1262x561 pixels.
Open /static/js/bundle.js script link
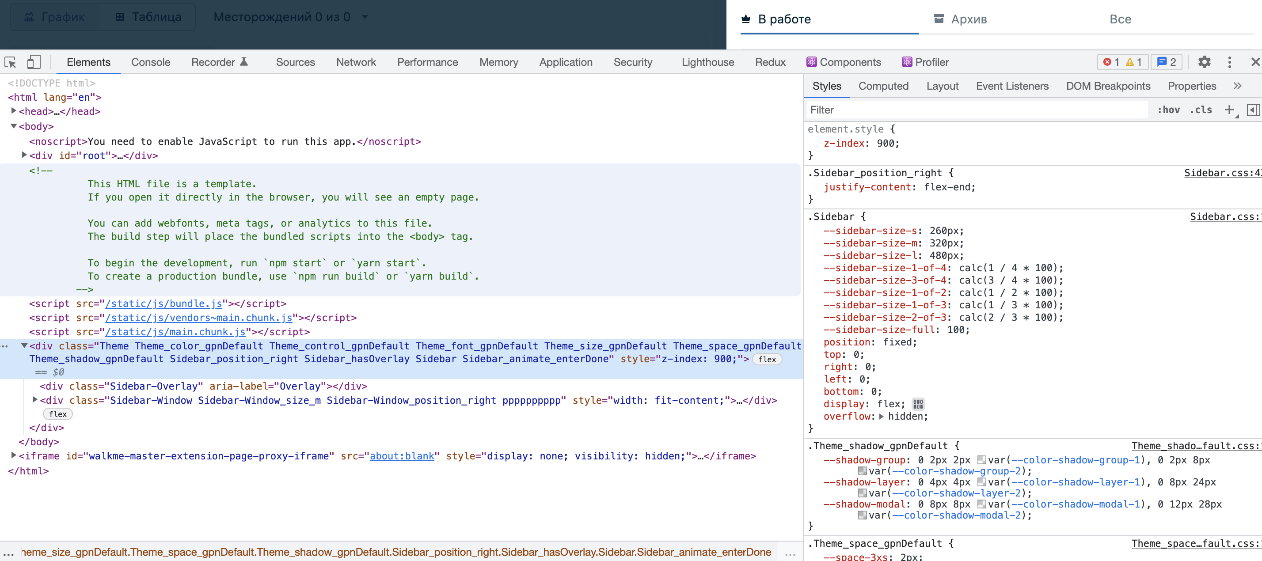tap(163, 304)
